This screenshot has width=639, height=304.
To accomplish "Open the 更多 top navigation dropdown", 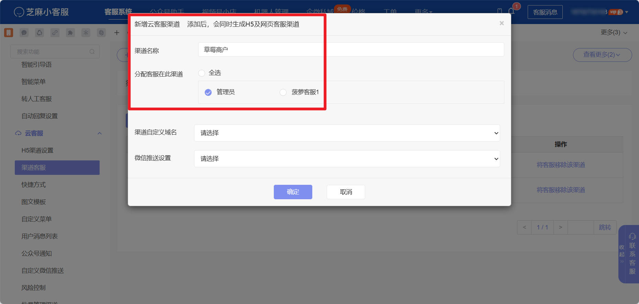I will click(x=423, y=12).
